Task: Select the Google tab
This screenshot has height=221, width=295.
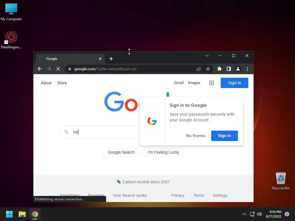Action: click(x=70, y=59)
